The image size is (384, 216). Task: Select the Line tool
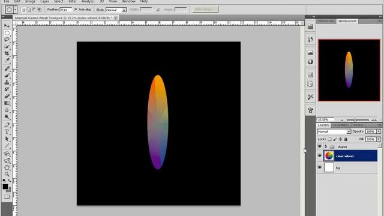[x=7, y=146]
